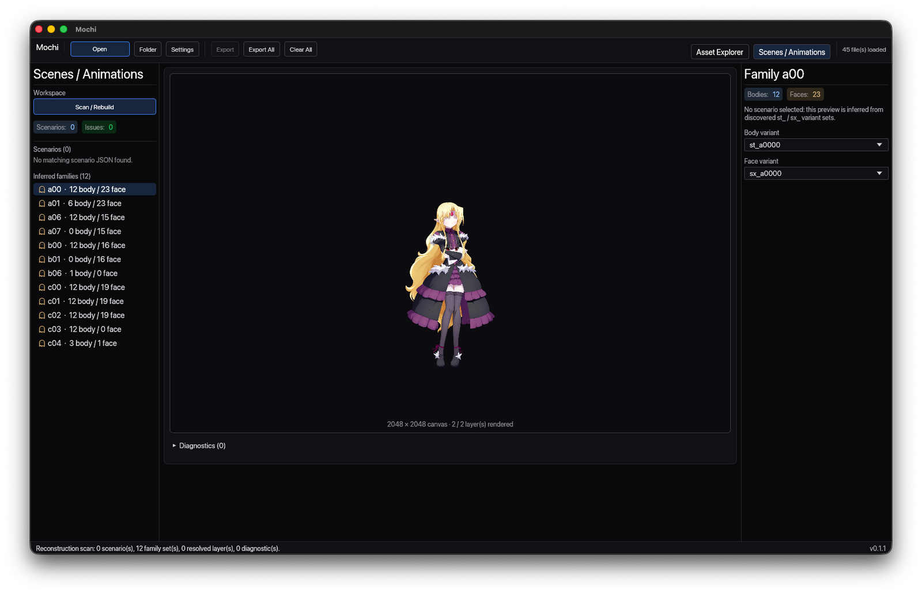Select family c04 · 3 body / 1 face
The image size is (922, 594).
pyautogui.click(x=95, y=344)
